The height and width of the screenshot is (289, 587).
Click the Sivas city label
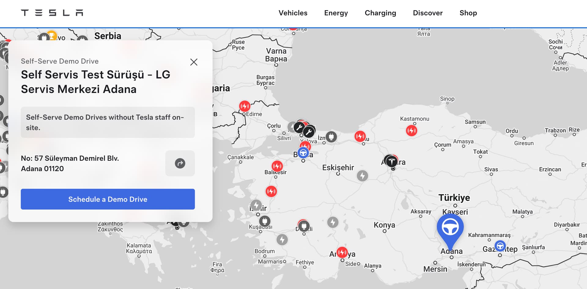coord(491,169)
